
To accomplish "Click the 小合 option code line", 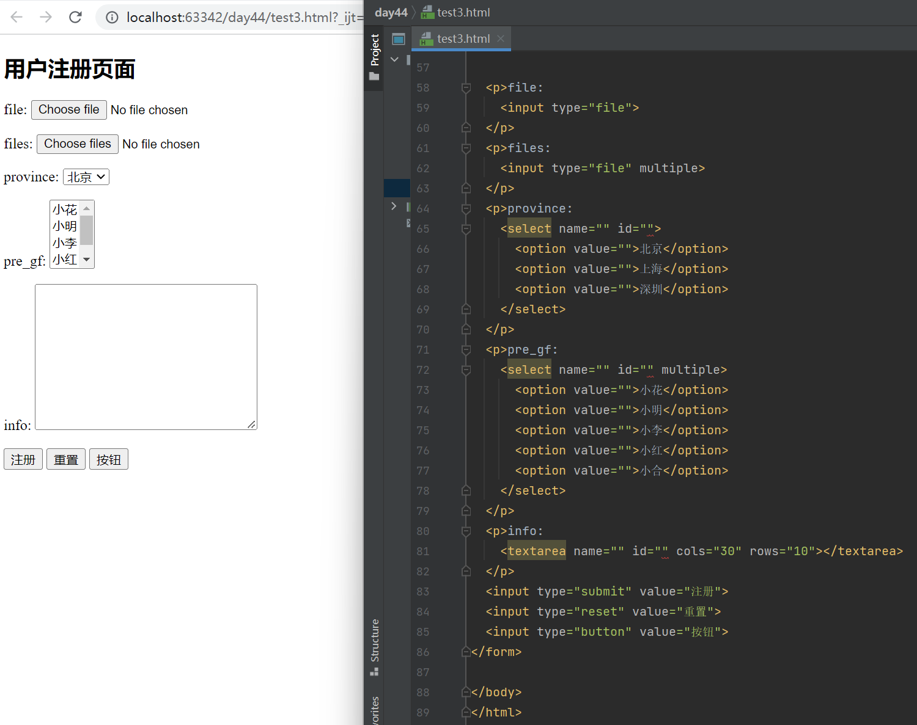I will pos(622,471).
